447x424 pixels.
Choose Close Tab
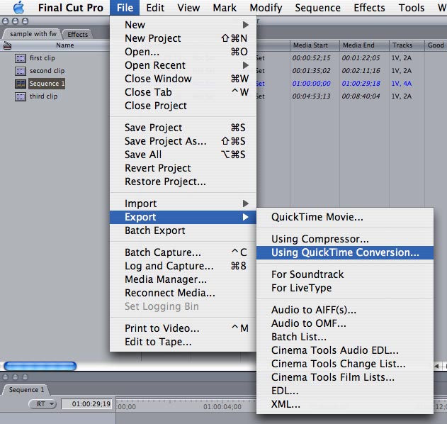(x=183, y=92)
